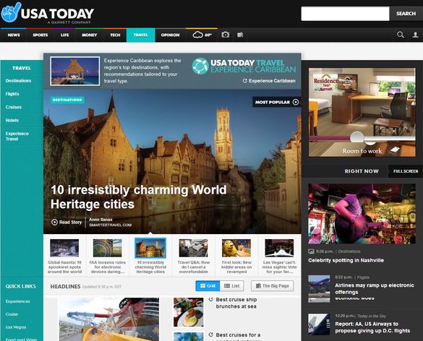Open the cruise ship waterslide headline image
Screen dimensions: 423x341
[x=109, y=319]
